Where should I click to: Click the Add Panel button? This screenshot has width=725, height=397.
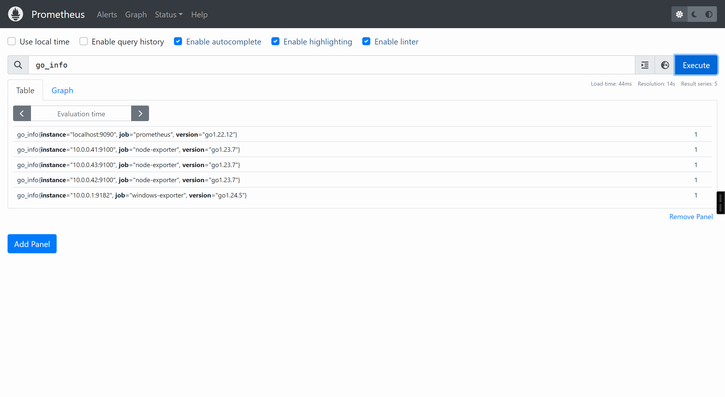(x=32, y=243)
